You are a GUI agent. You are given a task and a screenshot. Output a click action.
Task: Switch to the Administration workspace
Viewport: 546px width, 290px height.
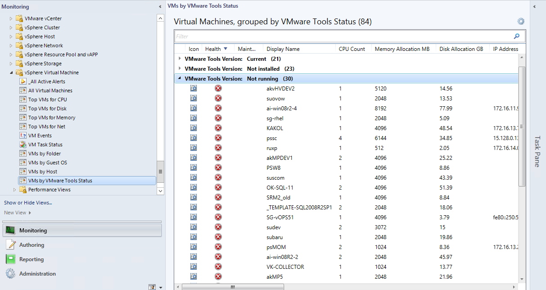82,274
